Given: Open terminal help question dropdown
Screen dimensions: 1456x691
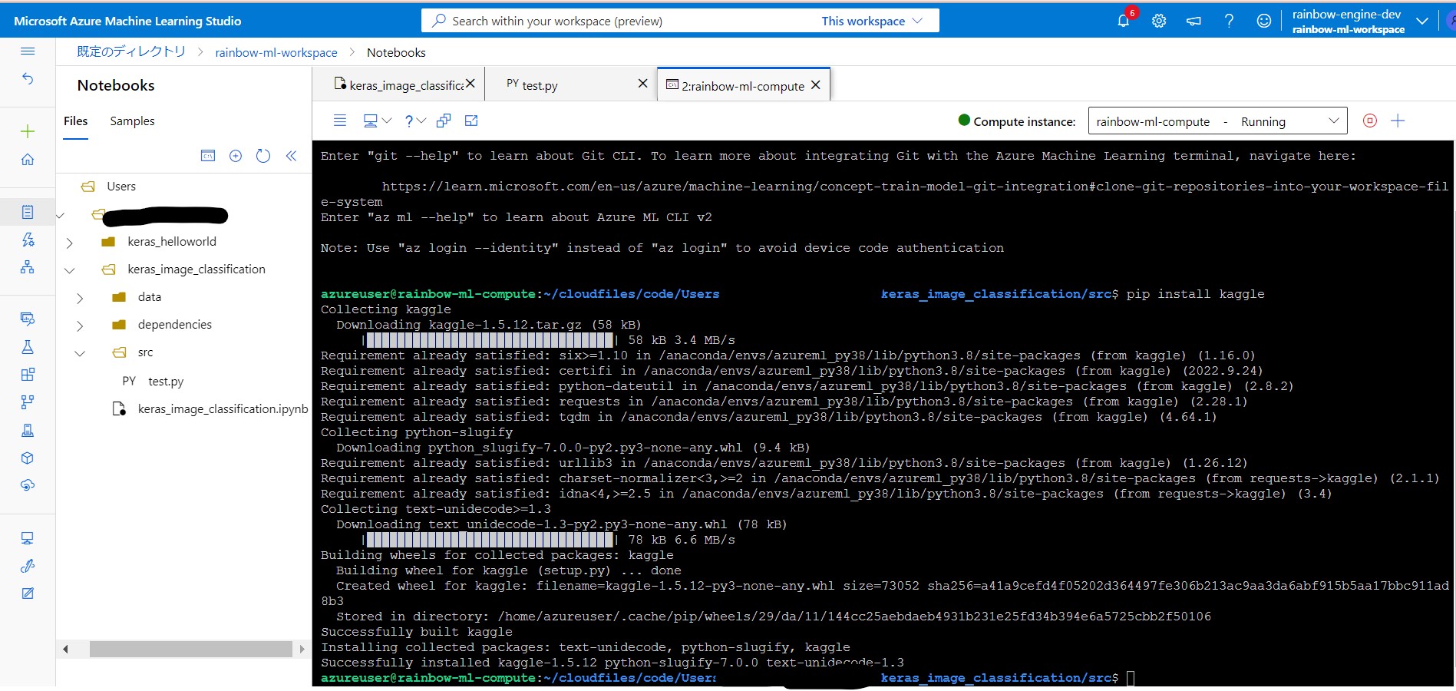Looking at the screenshot, I should click(415, 121).
